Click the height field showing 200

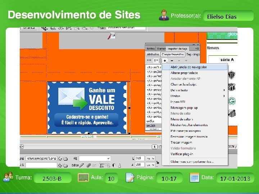140,165
